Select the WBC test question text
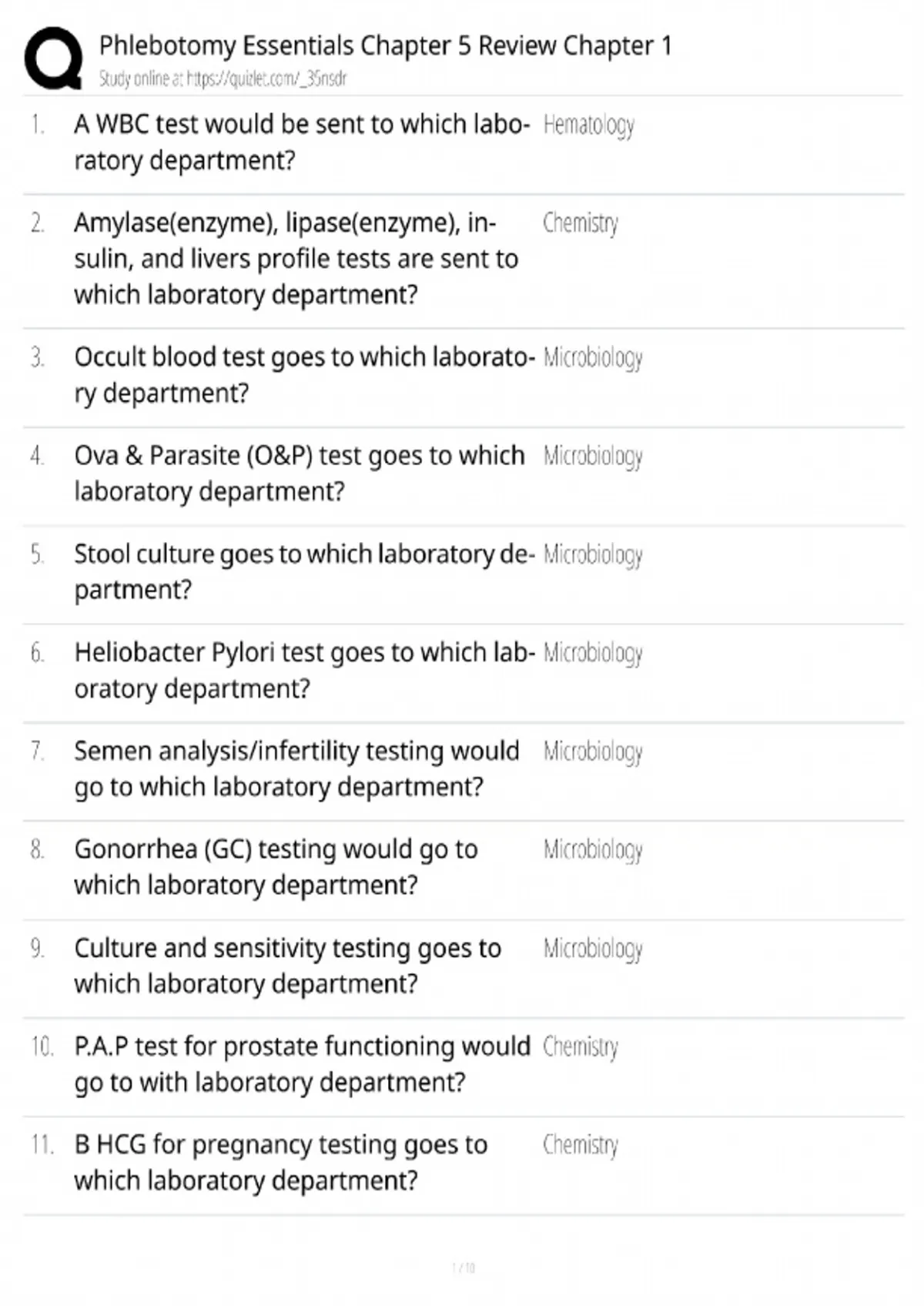Image resolution: width=924 pixels, height=1309 pixels. [300, 142]
